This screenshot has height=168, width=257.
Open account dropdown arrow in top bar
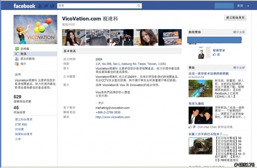(x=248, y=6)
